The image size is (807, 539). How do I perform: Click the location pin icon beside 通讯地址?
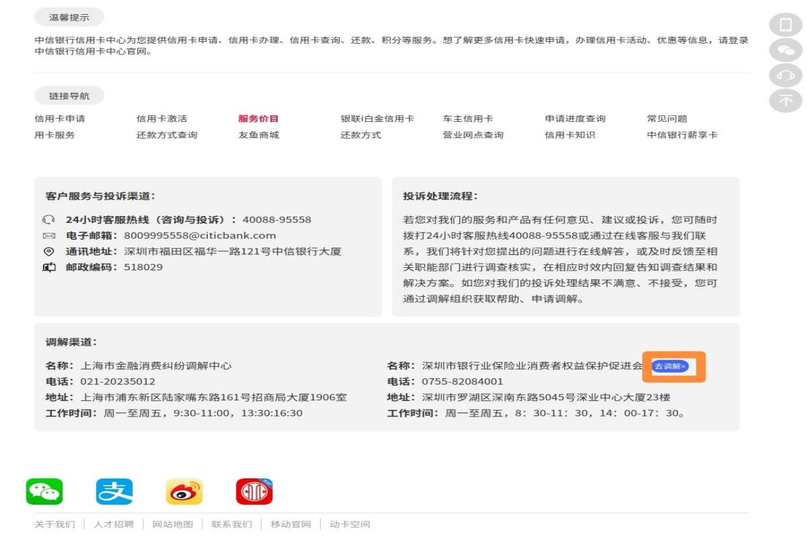pos(48,251)
